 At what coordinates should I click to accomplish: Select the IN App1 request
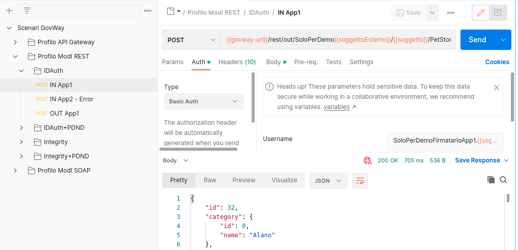pyautogui.click(x=78, y=85)
